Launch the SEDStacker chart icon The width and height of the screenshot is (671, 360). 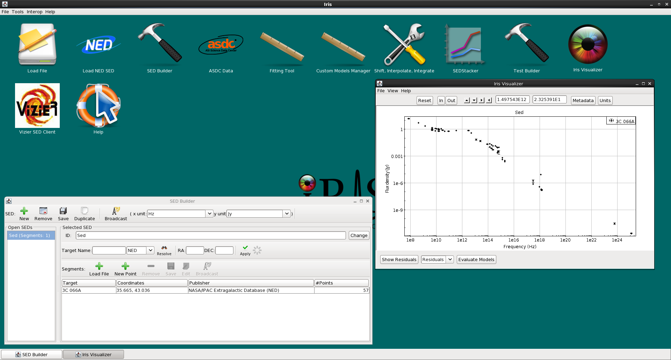click(466, 48)
